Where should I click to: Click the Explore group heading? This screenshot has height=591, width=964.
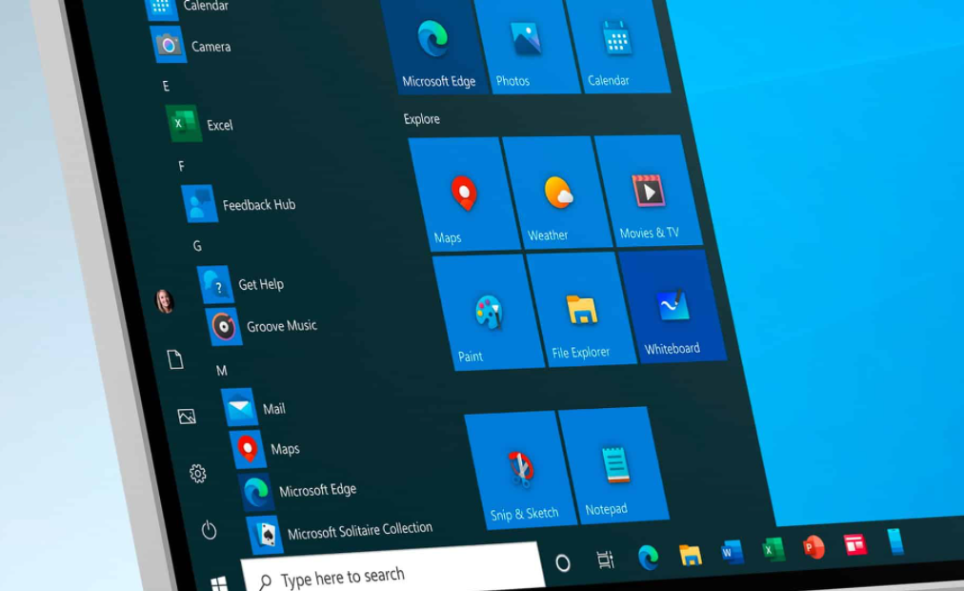pos(422,119)
